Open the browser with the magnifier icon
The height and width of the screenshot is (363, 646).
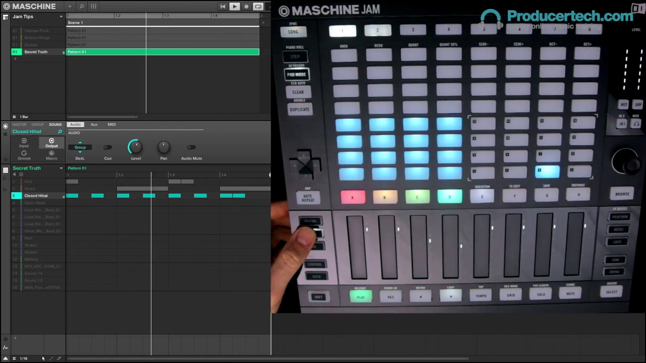click(x=82, y=7)
